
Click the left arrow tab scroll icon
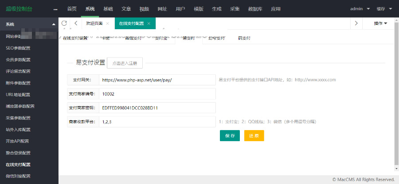click(76, 23)
